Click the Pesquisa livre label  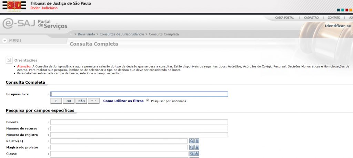pos(18,94)
